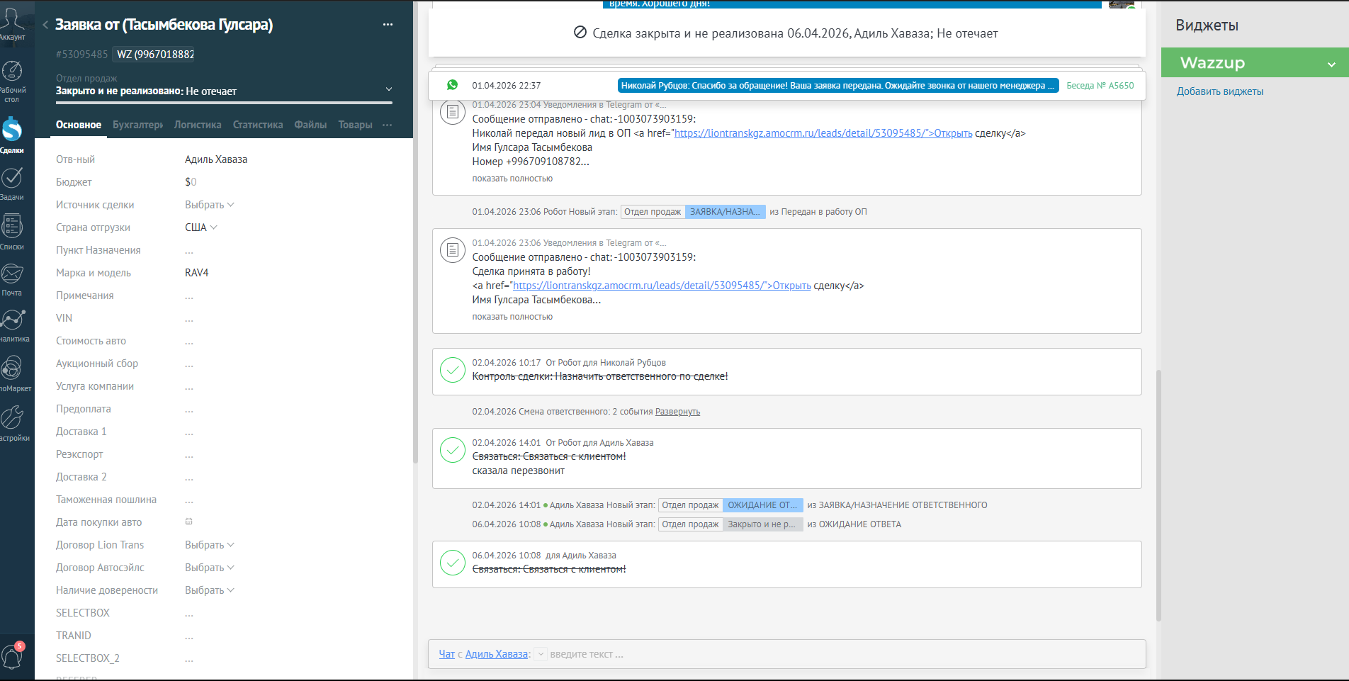1349x681 pixels.
Task: Click the Бюджет $0 value
Action: point(191,182)
